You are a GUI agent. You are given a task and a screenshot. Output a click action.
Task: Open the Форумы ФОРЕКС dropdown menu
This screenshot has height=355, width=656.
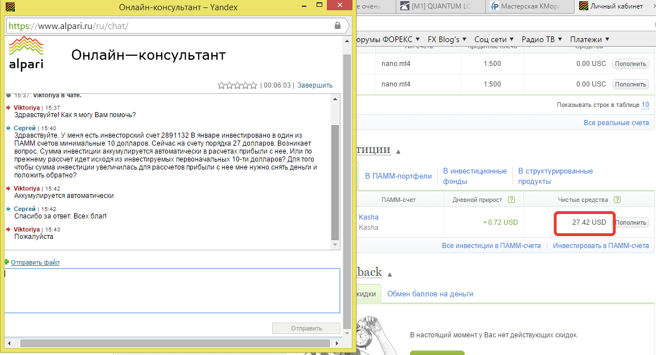(x=387, y=39)
